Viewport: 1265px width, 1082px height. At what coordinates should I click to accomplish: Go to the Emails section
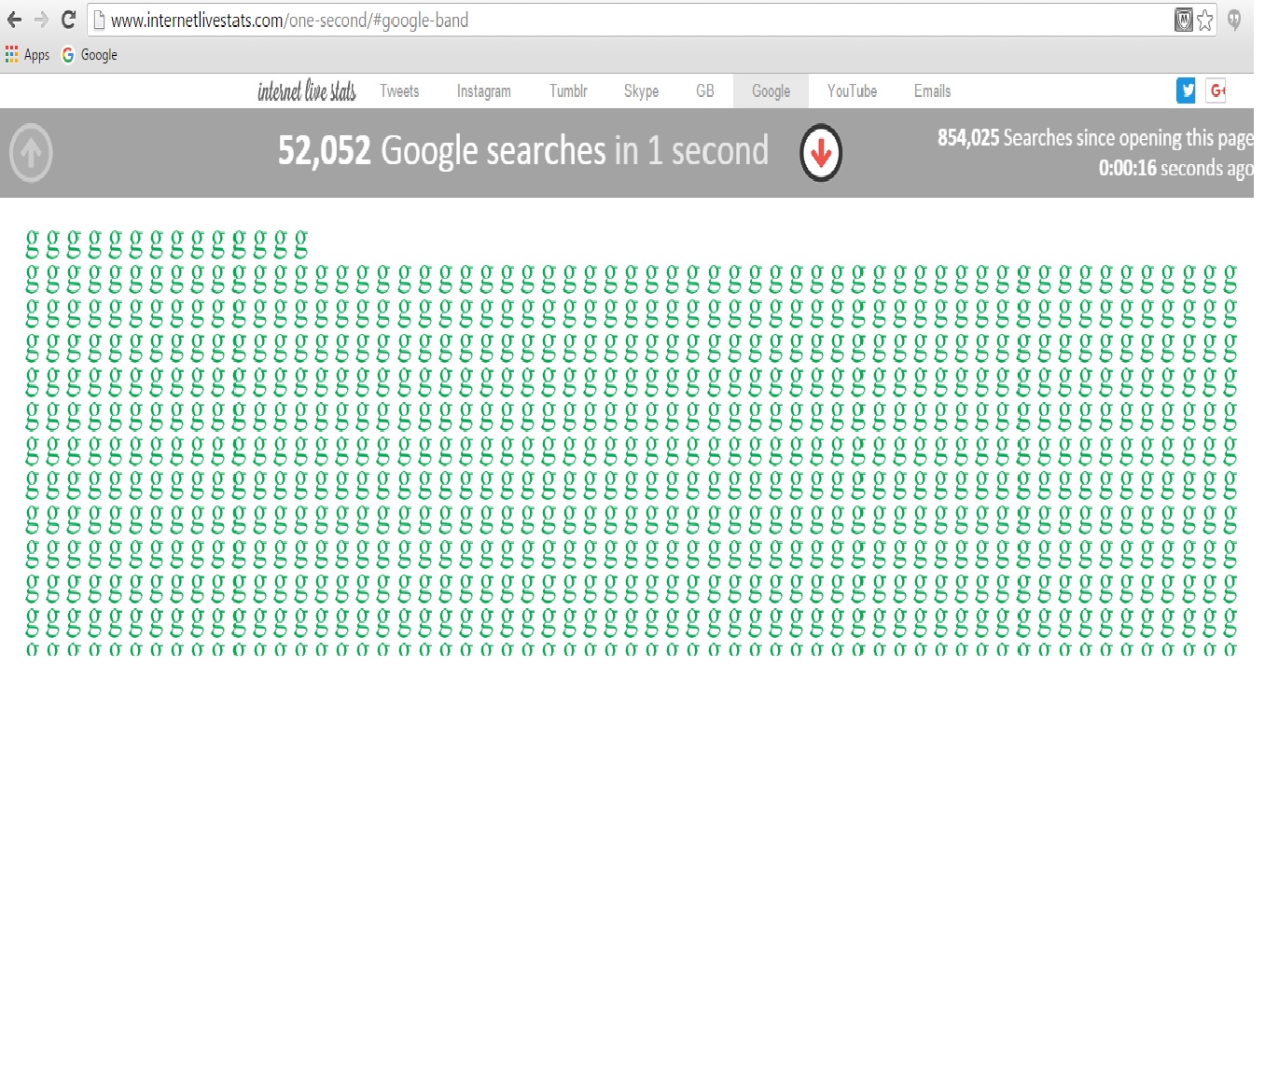[932, 91]
